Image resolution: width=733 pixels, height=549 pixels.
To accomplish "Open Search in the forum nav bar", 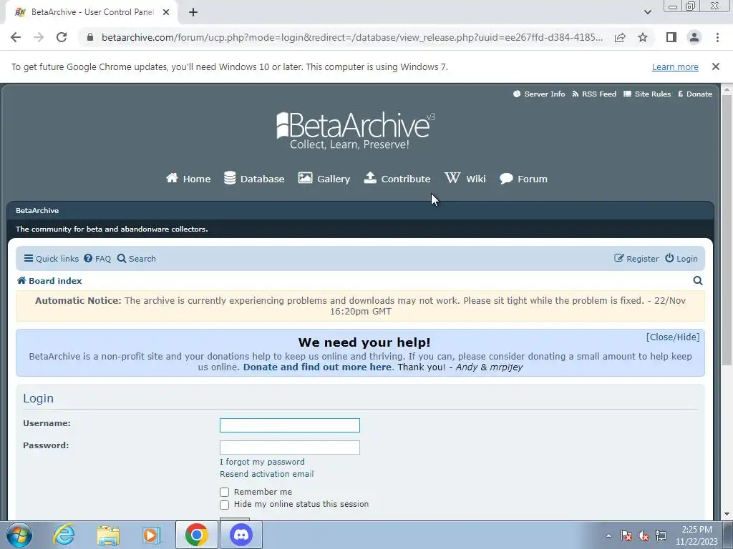I will click(137, 259).
